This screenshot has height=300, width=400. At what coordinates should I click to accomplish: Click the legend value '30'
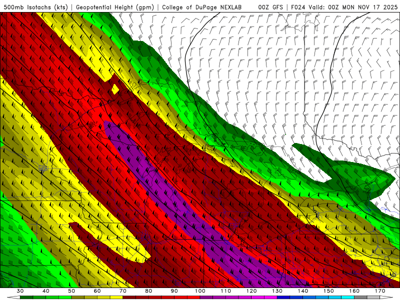[20, 291]
